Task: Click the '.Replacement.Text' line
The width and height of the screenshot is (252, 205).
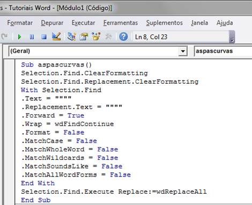Action: point(72,107)
